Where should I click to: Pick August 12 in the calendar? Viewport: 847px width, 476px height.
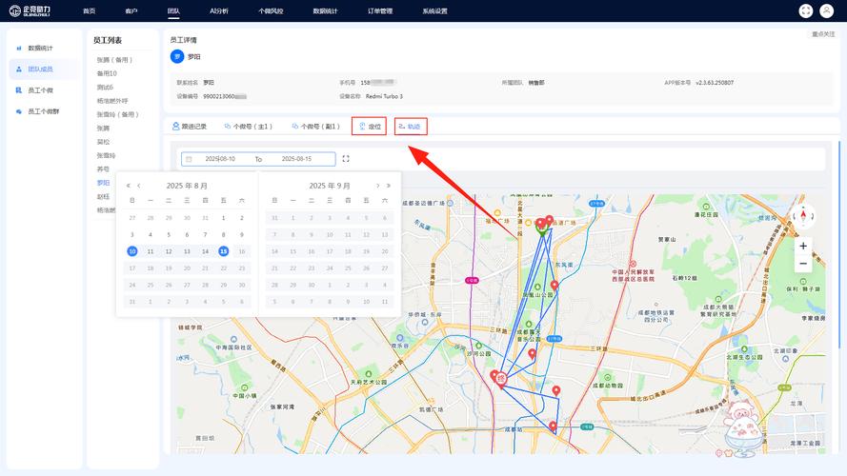click(x=169, y=251)
